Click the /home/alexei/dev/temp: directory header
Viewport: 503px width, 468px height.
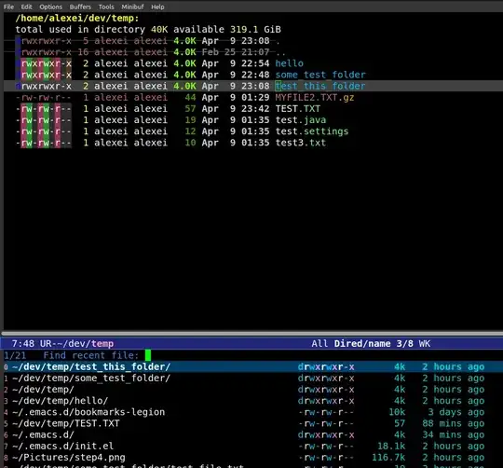[77, 19]
